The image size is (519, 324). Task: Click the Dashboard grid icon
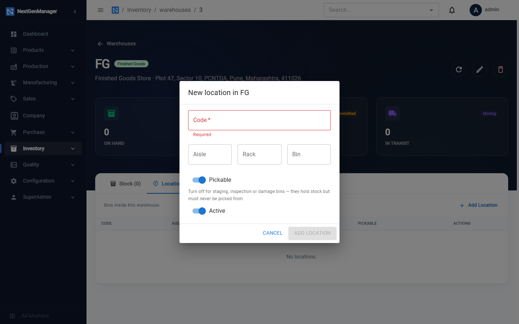[14, 34]
